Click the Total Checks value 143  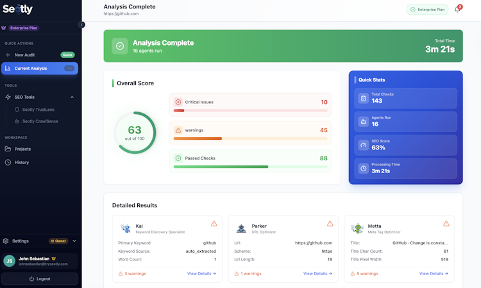click(x=376, y=101)
